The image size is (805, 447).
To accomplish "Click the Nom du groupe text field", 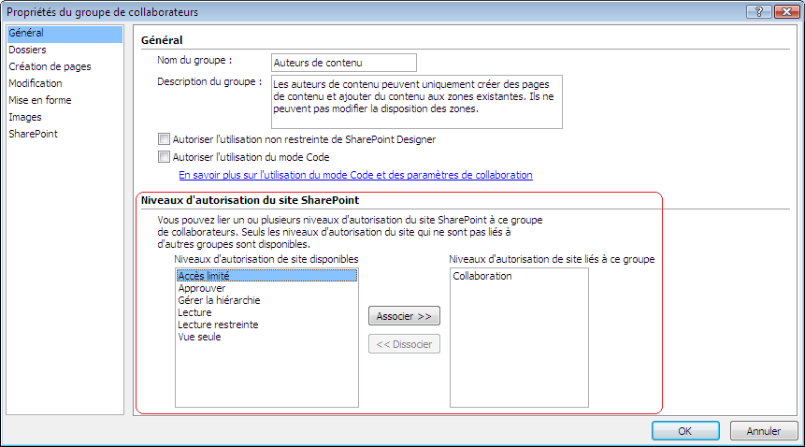I will [x=343, y=63].
